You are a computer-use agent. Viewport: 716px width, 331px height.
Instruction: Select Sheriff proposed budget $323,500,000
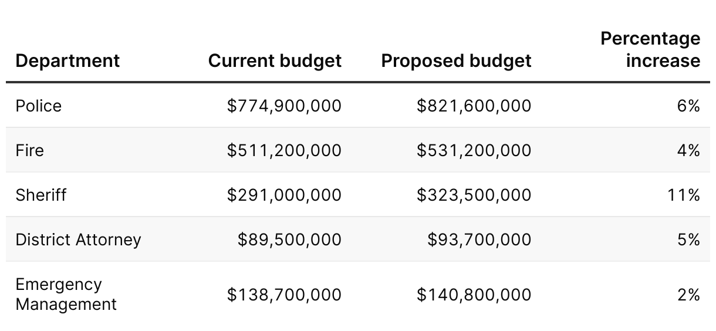[474, 195]
